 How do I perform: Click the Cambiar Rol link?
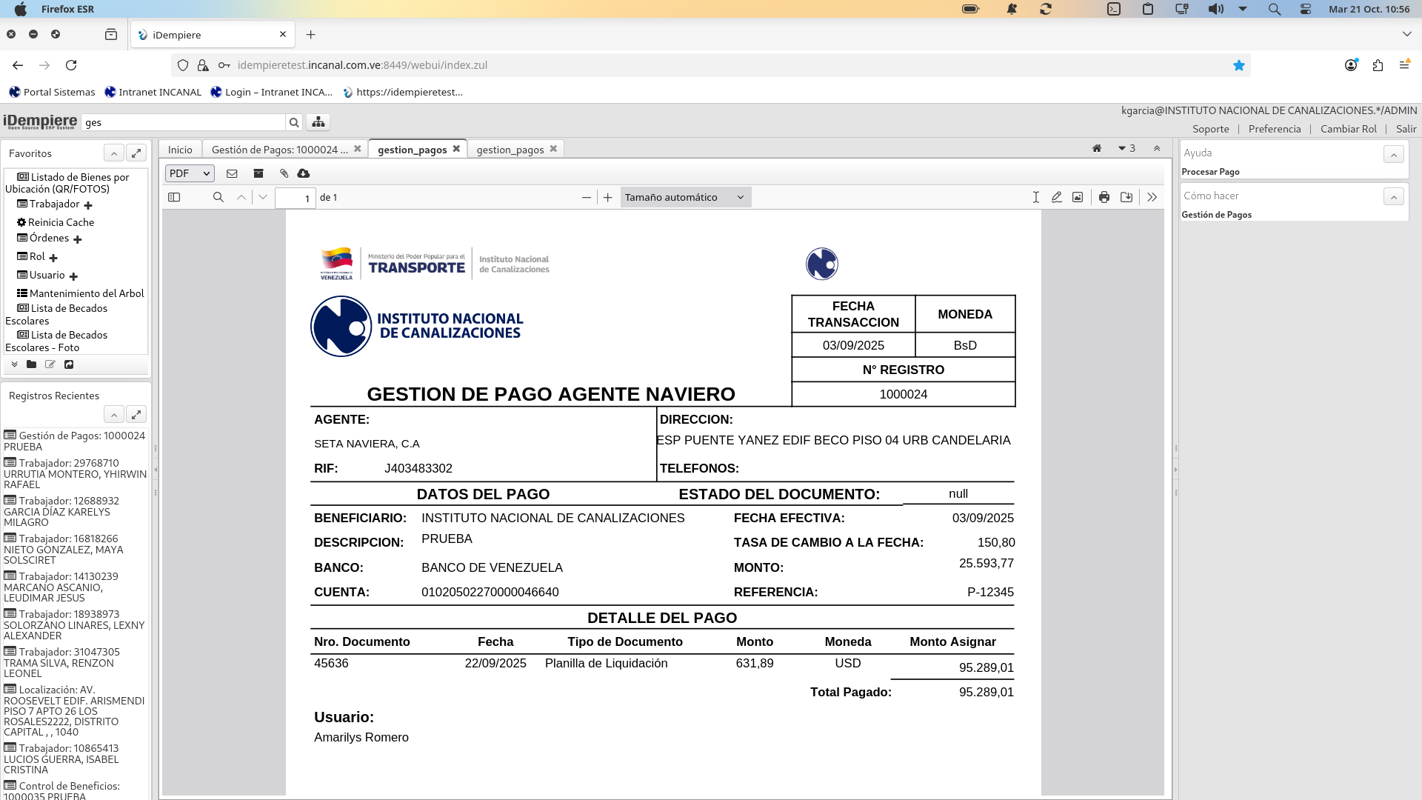(1348, 129)
